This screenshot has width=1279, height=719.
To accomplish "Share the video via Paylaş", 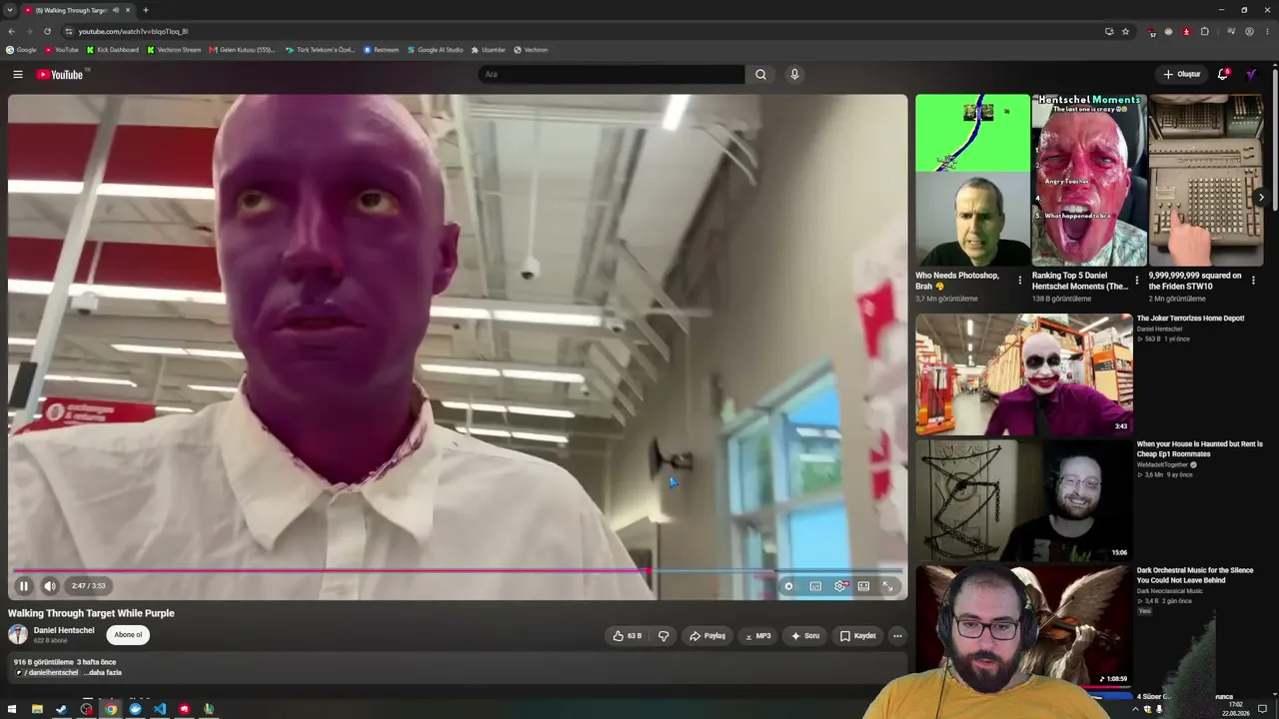I will (x=707, y=636).
